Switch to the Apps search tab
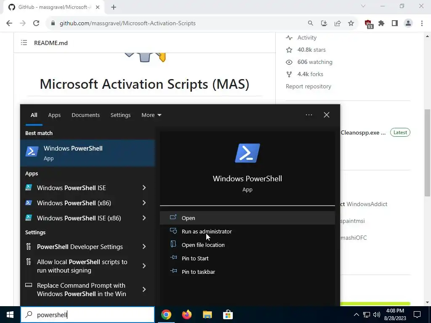This screenshot has height=323, width=431. [54, 115]
